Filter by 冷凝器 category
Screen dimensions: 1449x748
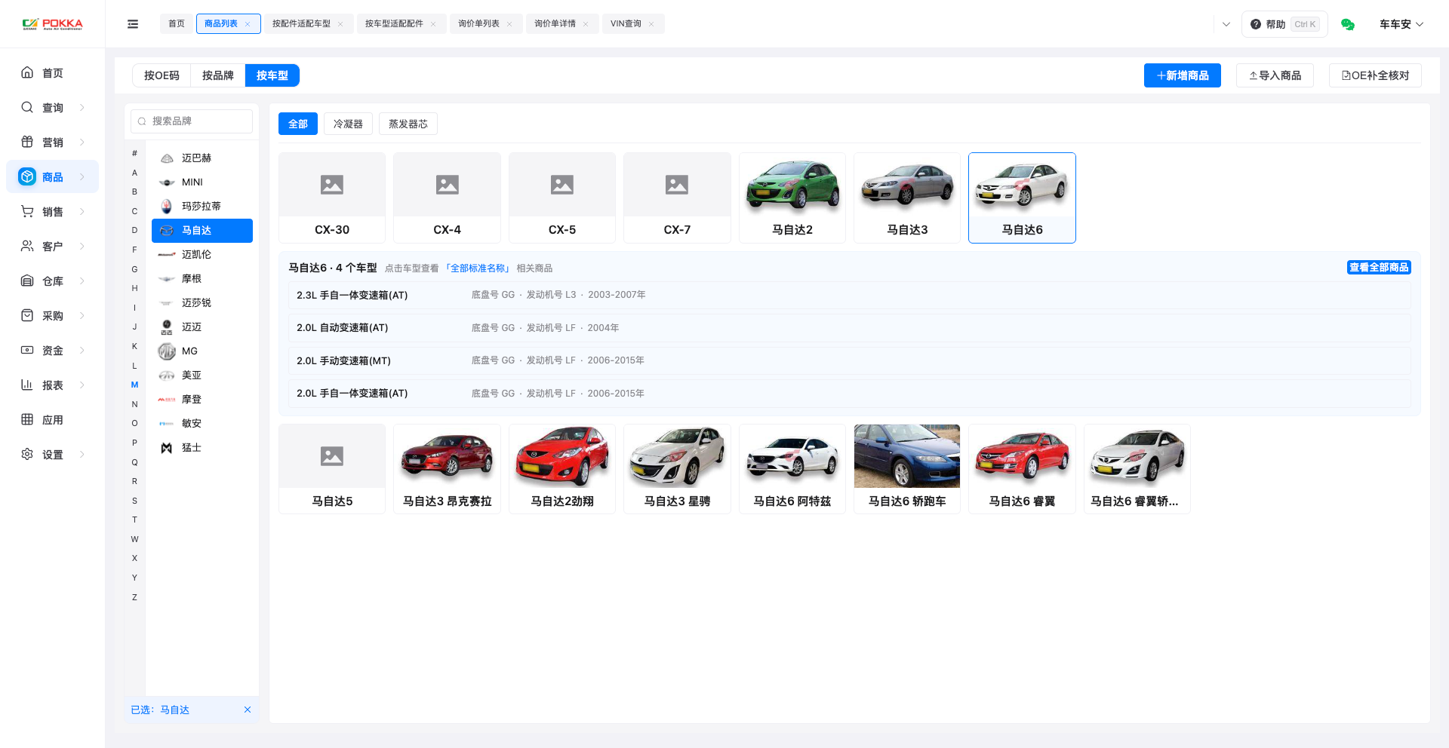coord(348,124)
